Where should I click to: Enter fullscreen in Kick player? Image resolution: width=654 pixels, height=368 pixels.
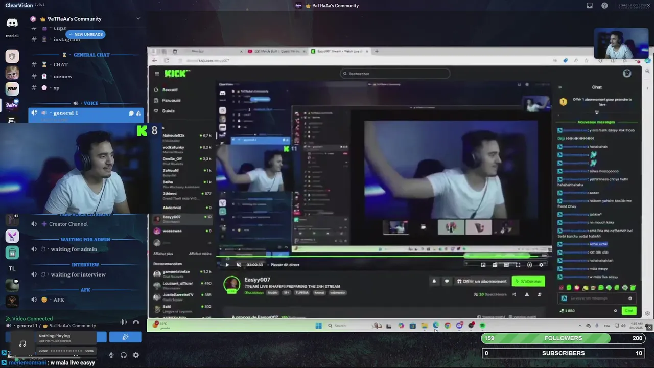518,265
